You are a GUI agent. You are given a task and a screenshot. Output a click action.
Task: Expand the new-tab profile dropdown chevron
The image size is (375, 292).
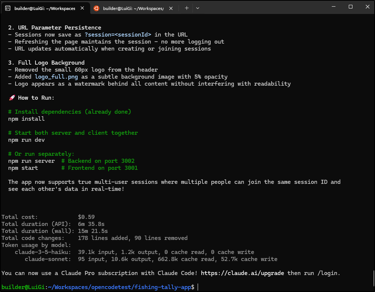point(198,8)
